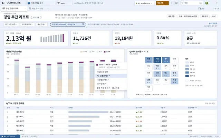The width and height of the screenshot is (221, 138).
Task: Toggle QCOM series in chart legend
Action: (x=107, y=52)
